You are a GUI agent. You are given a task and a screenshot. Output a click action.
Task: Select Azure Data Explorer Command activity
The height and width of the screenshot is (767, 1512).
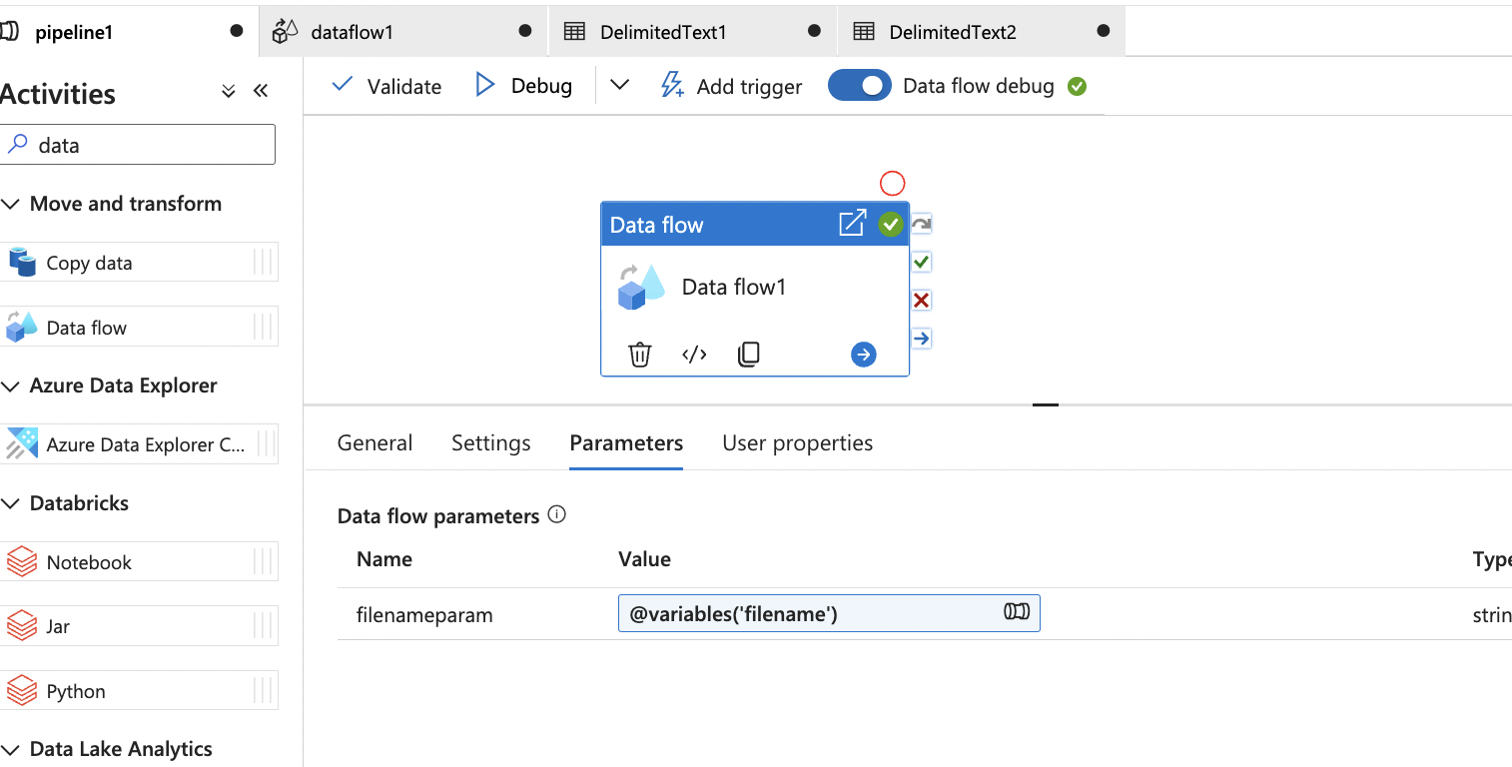[139, 444]
